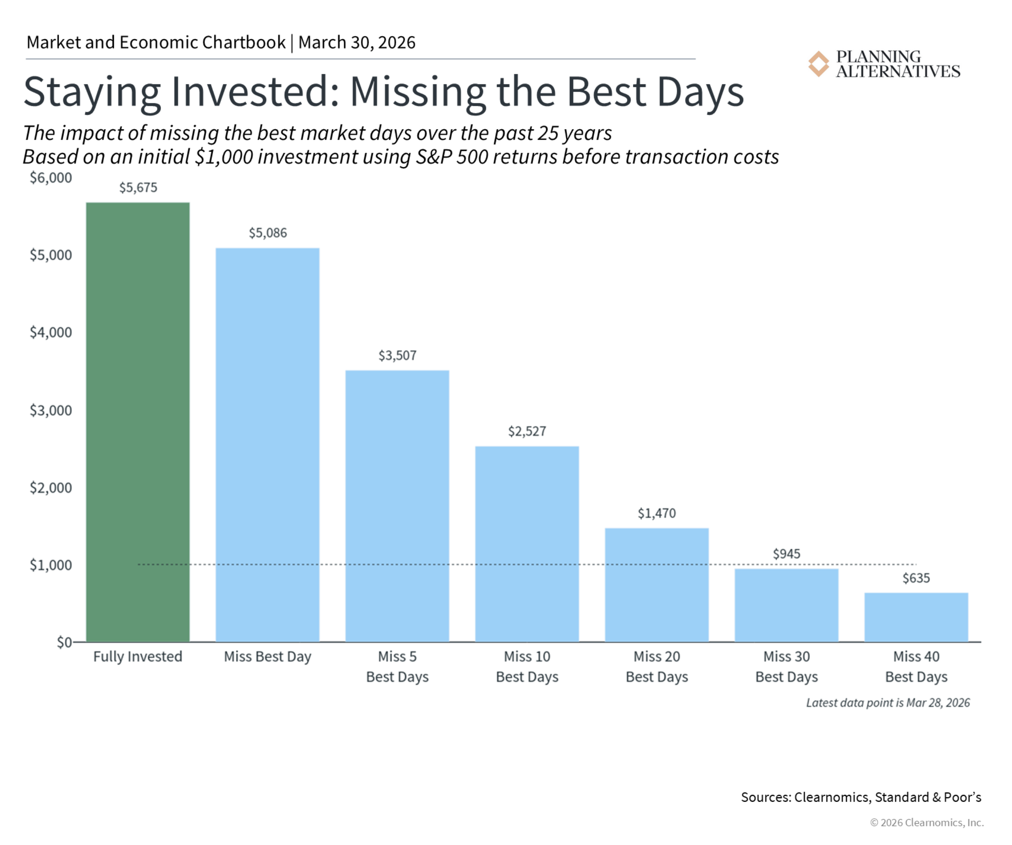Viewport: 1012px width, 845px height.
Task: Select the $5,086 value label
Action: click(268, 233)
